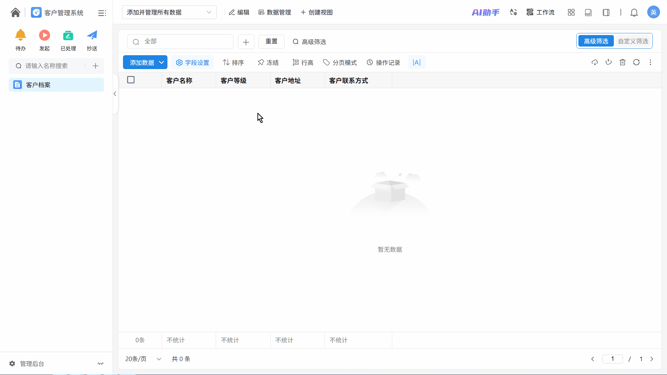This screenshot has width=667, height=375.
Task: Open the 抄送 paper plane shortcut
Action: pyautogui.click(x=92, y=35)
